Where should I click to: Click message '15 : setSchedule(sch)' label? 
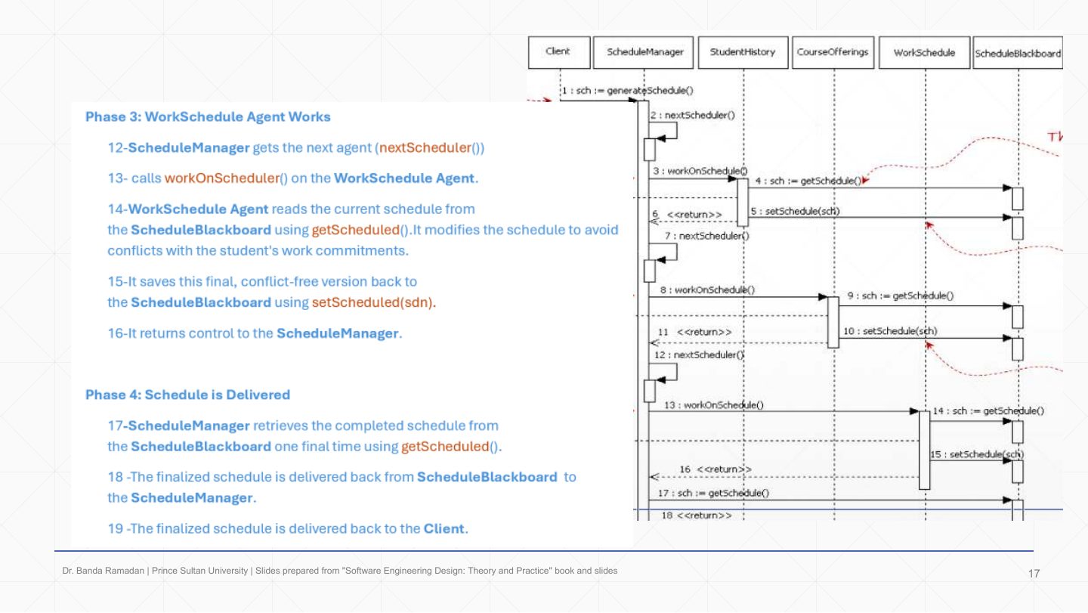click(x=977, y=454)
